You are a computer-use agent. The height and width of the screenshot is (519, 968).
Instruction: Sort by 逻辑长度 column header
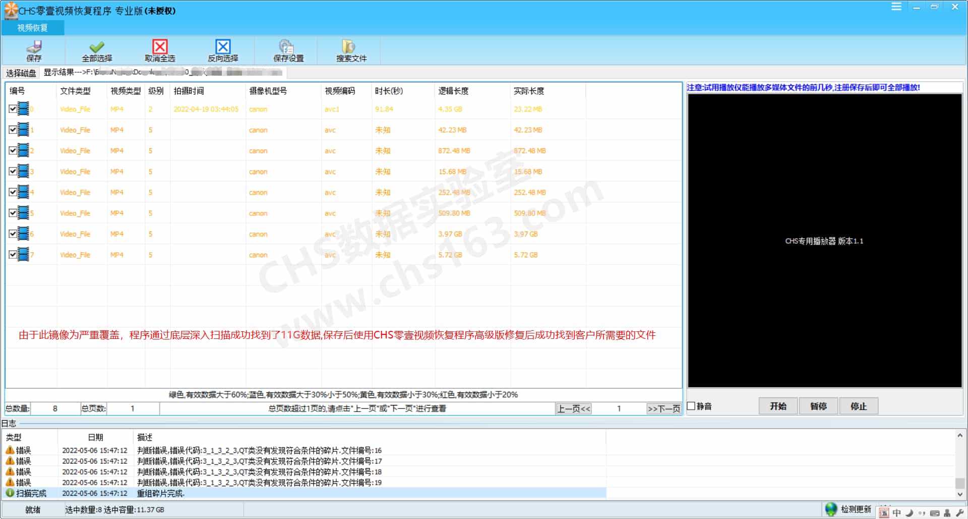click(472, 91)
